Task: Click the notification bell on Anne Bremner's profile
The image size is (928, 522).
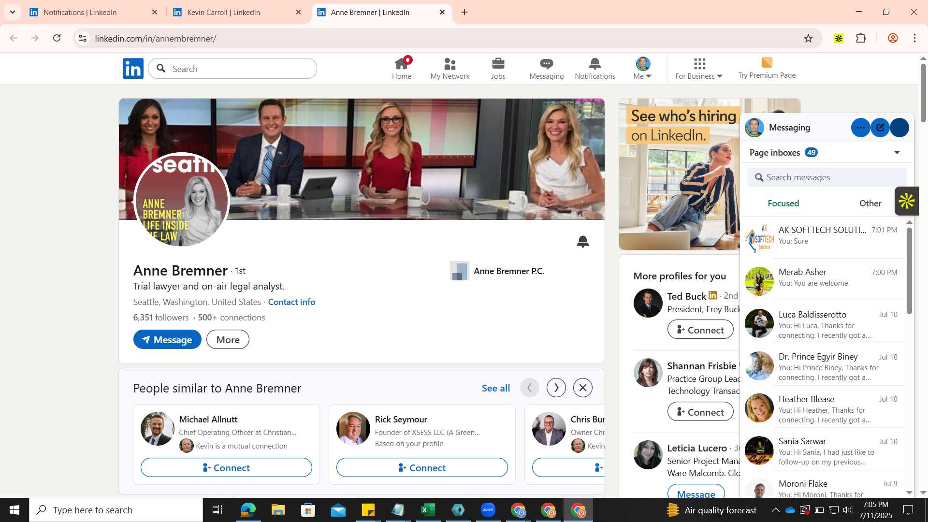Action: point(583,241)
